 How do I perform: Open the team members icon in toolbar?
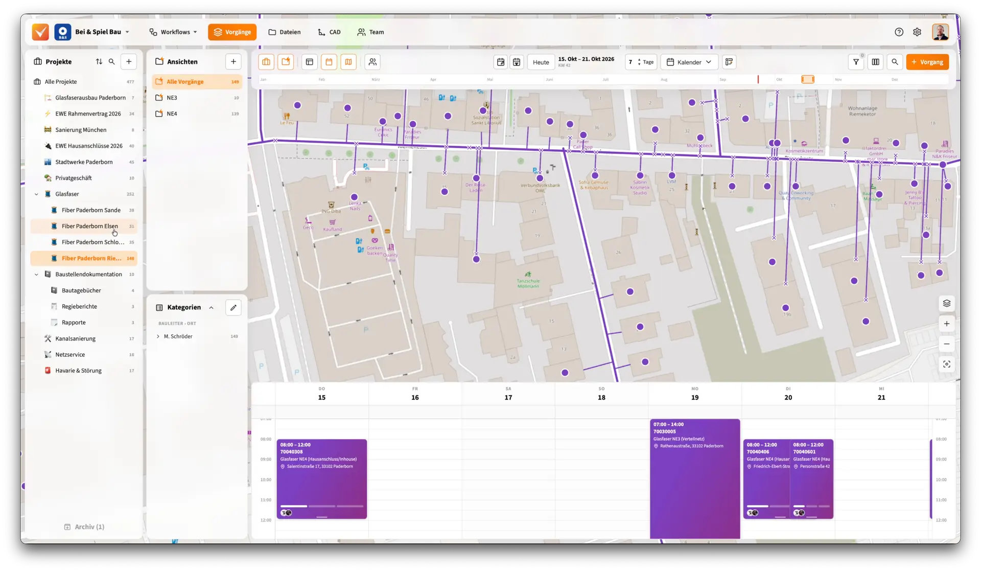point(373,62)
